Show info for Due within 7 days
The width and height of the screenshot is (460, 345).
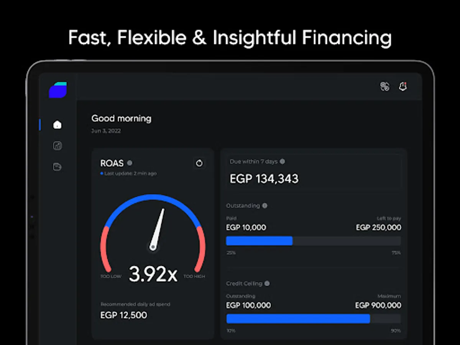283,161
